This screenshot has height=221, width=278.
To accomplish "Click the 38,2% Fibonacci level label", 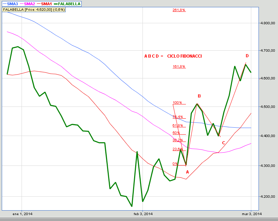I will click(x=178, y=140).
